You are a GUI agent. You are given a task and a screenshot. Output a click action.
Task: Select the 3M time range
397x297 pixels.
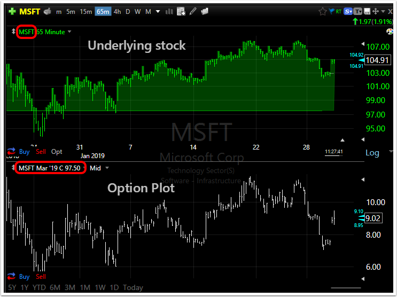[70, 287]
